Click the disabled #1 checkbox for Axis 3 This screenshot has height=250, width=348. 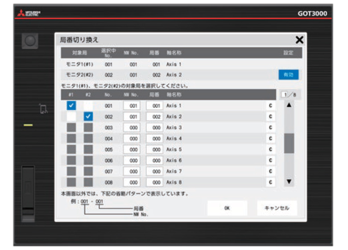tap(71, 127)
